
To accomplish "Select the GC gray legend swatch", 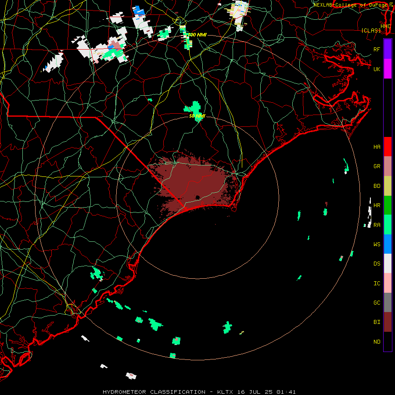I will click(x=388, y=302).
